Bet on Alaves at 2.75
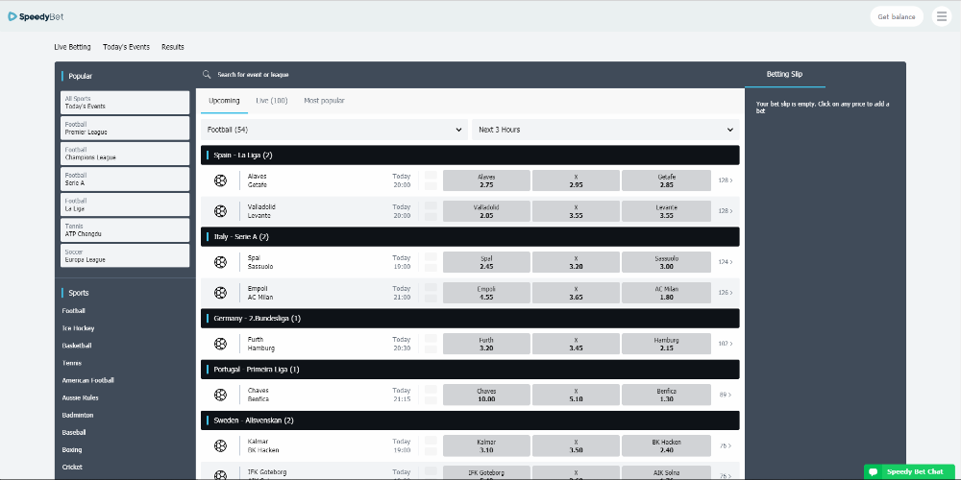The height and width of the screenshot is (480, 961). pos(486,180)
